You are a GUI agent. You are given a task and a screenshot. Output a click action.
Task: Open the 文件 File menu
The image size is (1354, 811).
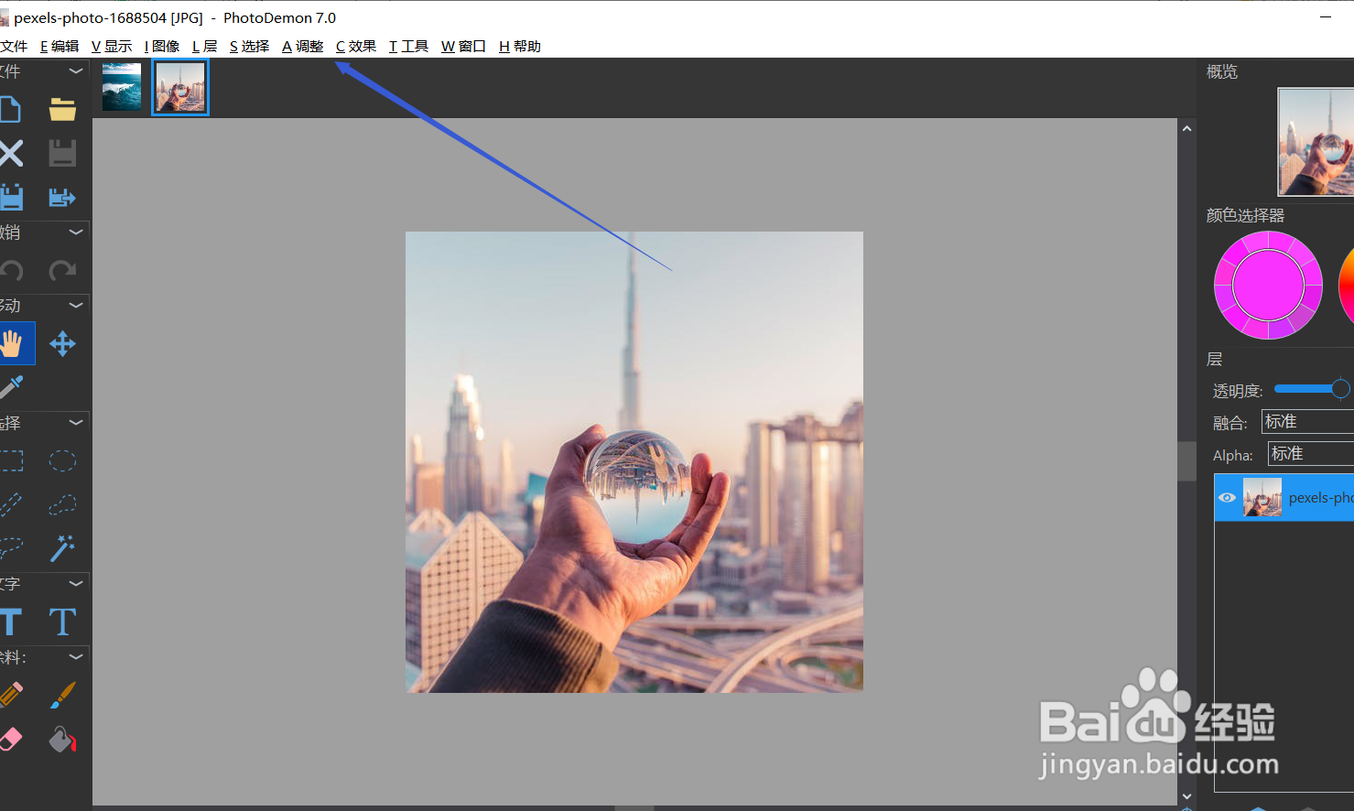click(x=14, y=46)
